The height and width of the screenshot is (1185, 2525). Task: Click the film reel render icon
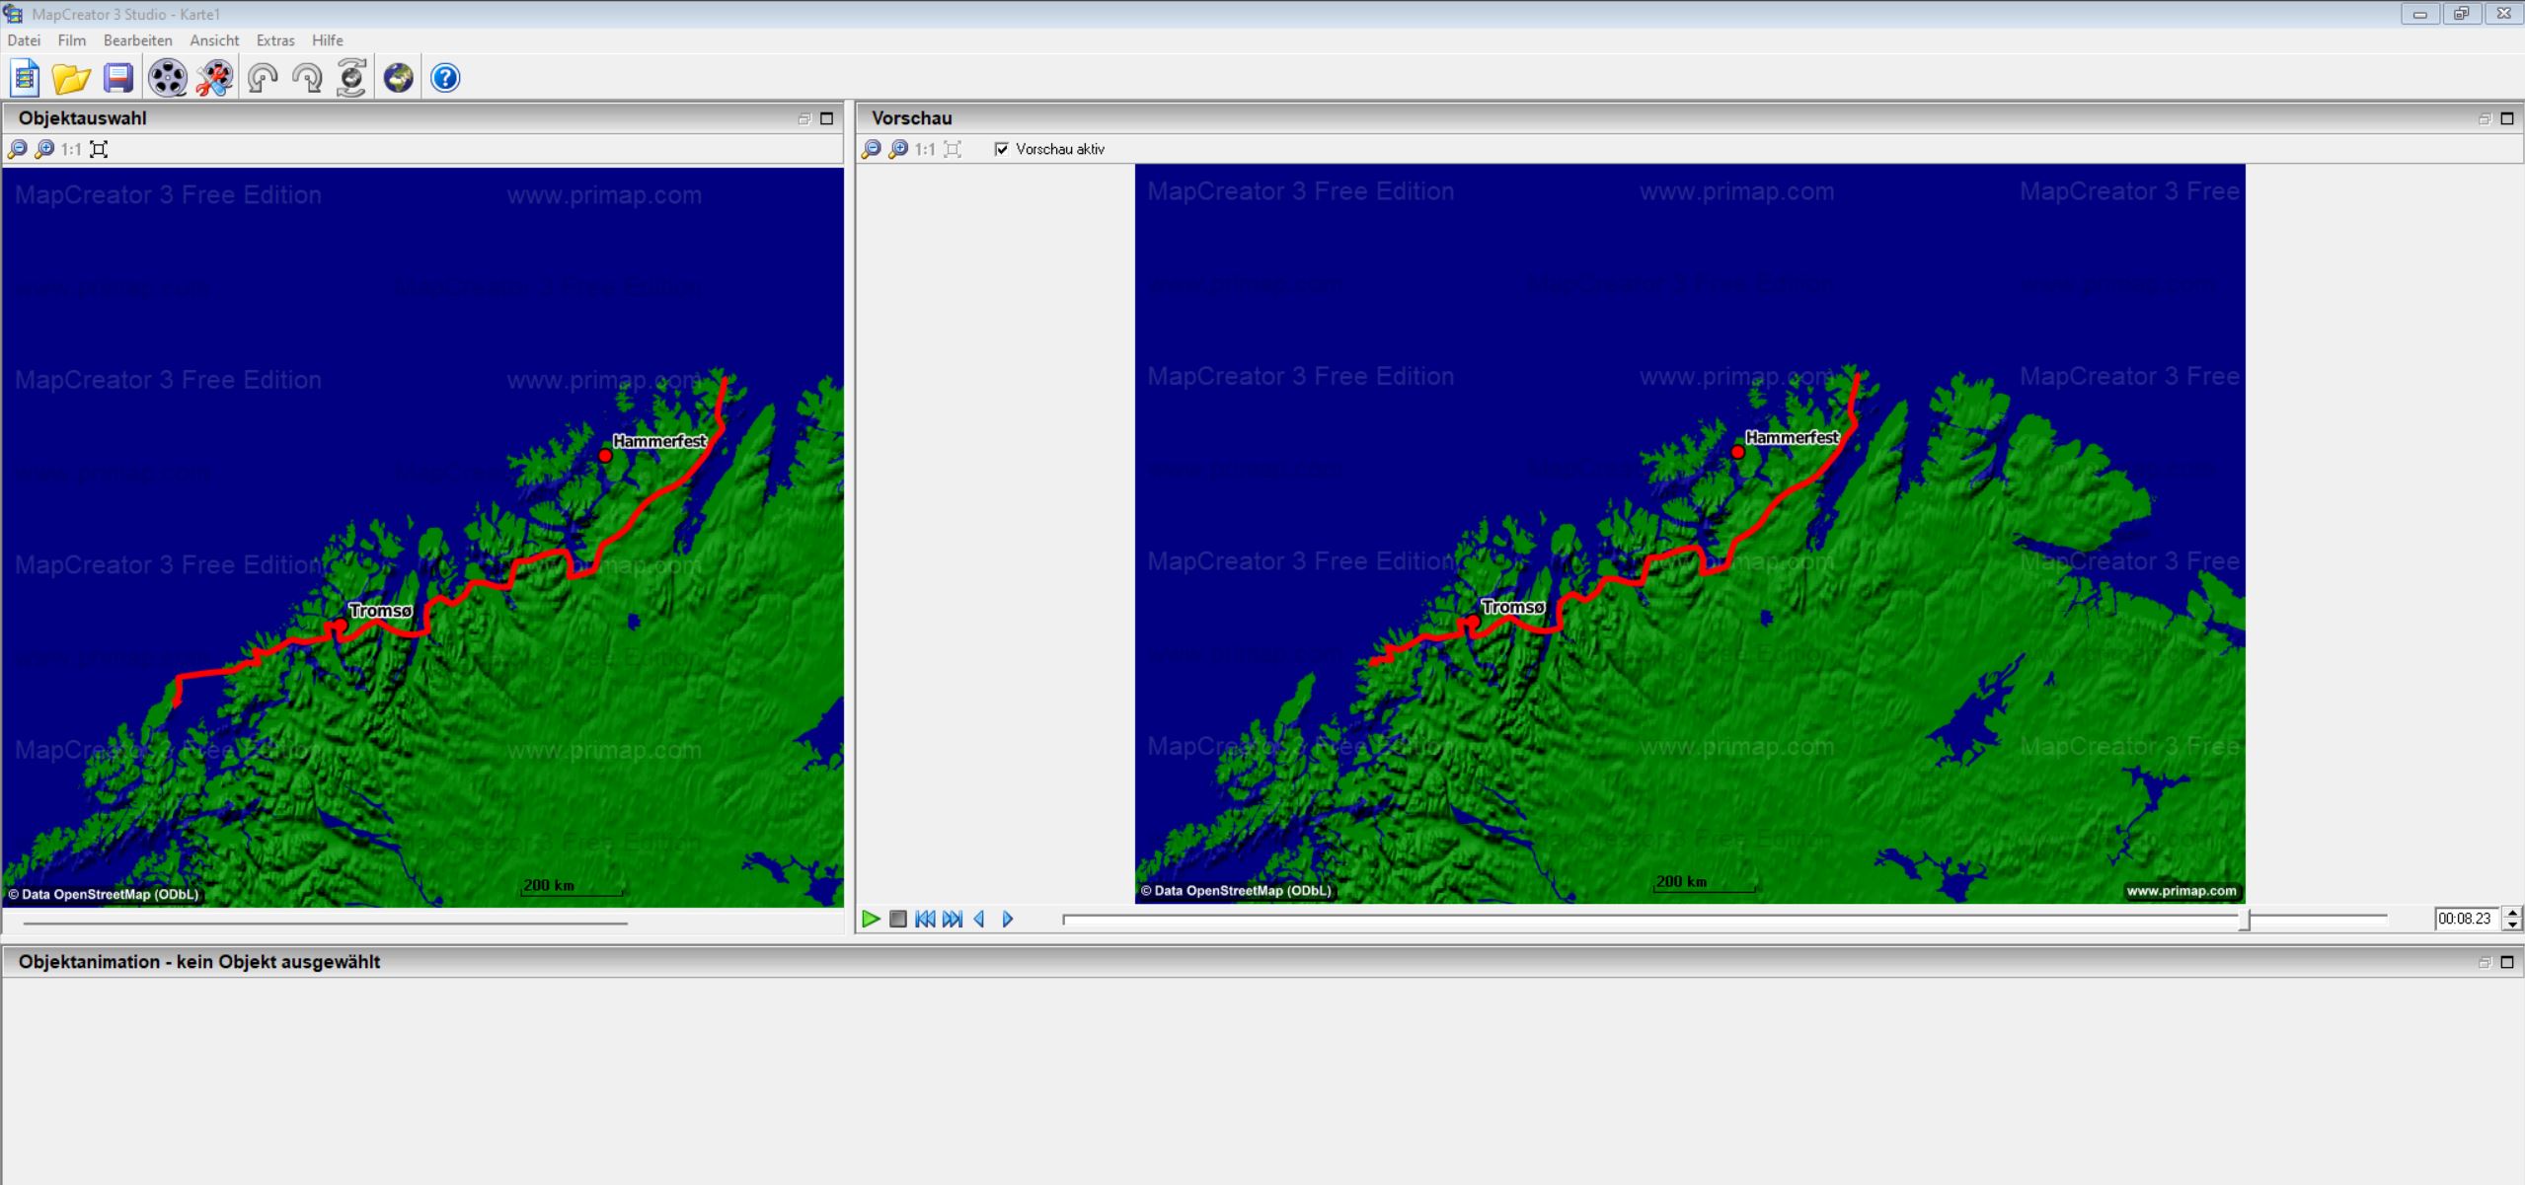(x=168, y=78)
